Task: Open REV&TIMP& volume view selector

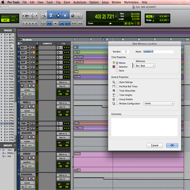Action: click(x=28, y=90)
